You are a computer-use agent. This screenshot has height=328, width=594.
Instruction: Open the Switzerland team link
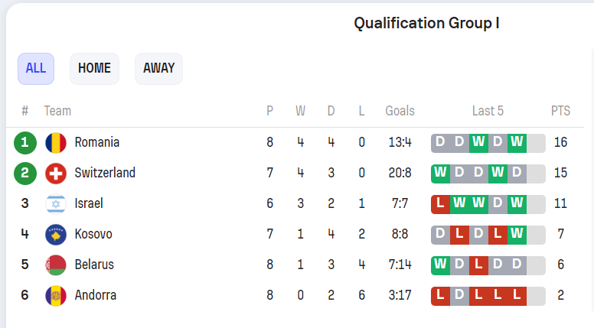pyautogui.click(x=105, y=173)
